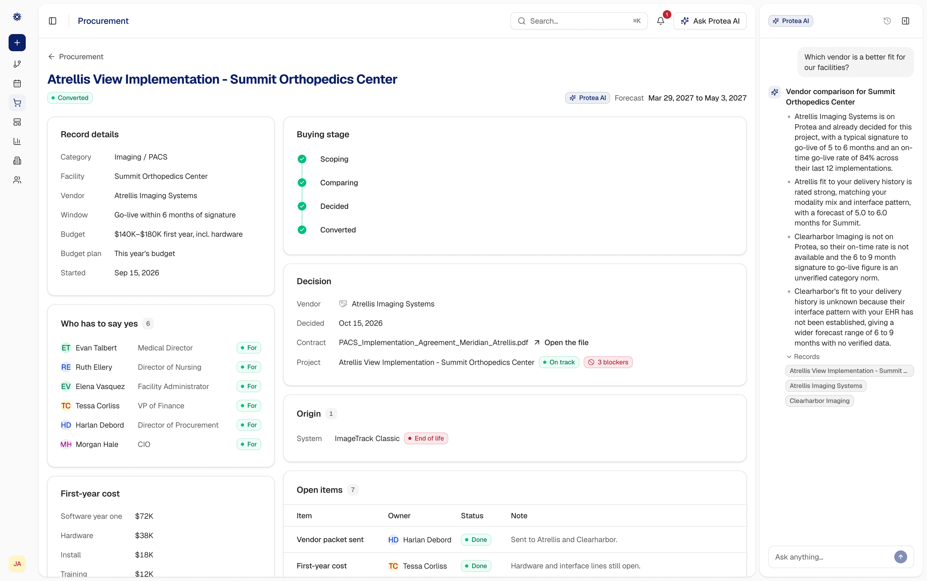
Task: Click the back arrow beside Procurement
Action: (x=51, y=57)
